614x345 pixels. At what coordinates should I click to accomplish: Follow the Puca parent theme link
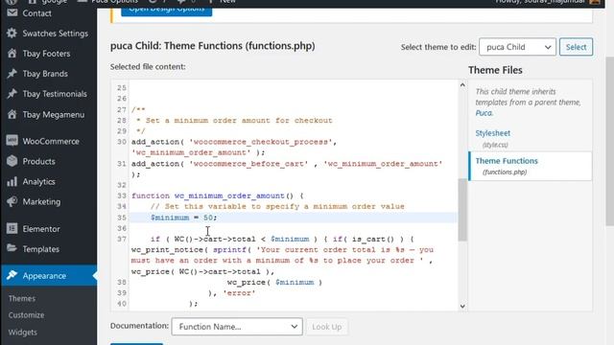pyautogui.click(x=484, y=113)
